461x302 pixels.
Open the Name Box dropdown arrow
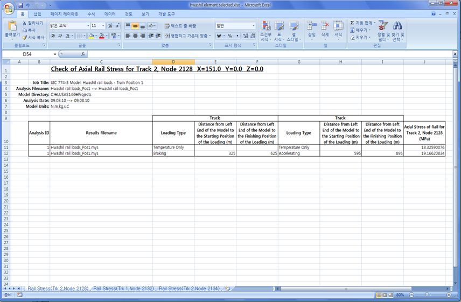tap(55, 54)
